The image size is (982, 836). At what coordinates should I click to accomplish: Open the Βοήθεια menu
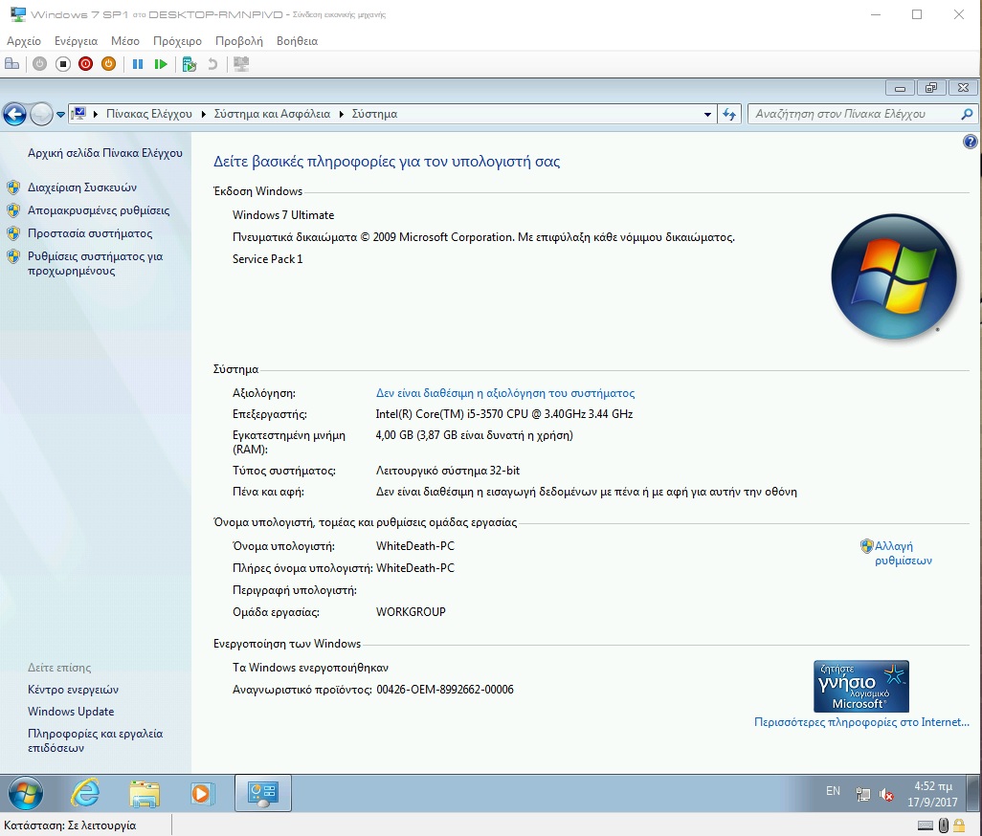tap(297, 41)
